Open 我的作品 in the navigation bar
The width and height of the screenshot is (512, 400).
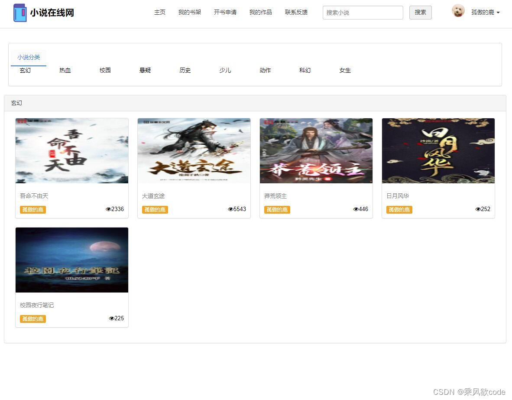tap(261, 13)
